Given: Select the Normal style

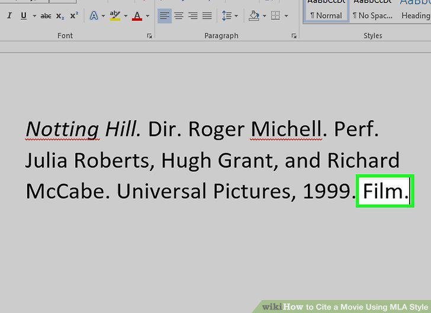Looking at the screenshot, I should 326,11.
